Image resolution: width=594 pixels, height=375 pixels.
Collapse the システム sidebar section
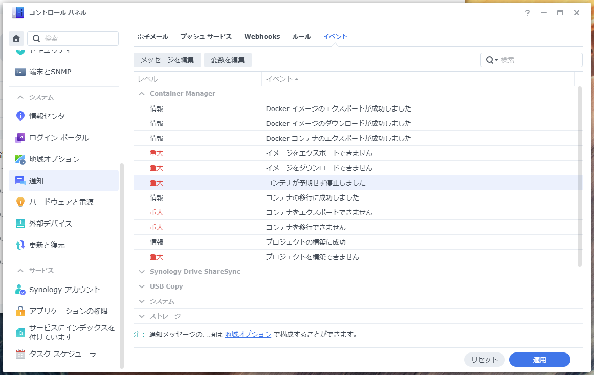(20, 97)
